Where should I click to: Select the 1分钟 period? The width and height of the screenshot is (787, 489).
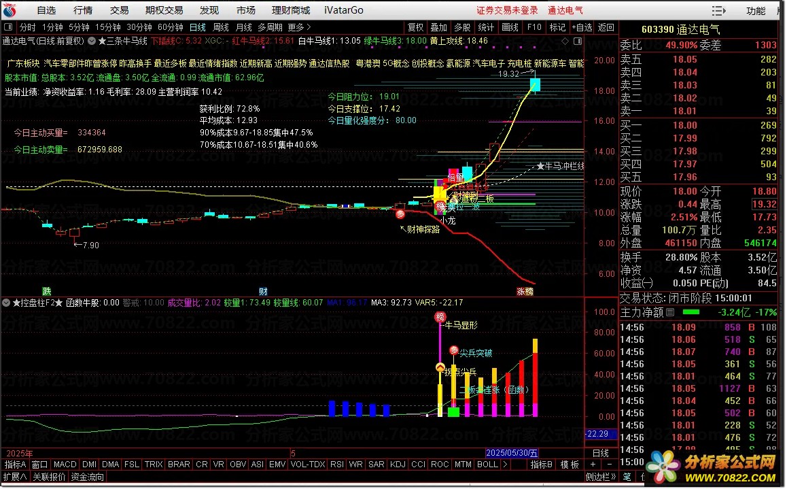52,27
